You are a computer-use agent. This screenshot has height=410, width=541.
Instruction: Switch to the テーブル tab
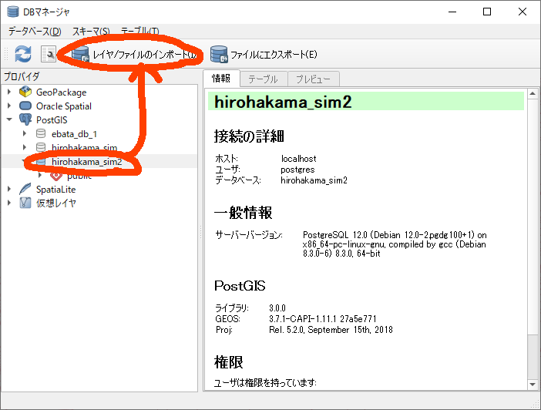point(263,79)
